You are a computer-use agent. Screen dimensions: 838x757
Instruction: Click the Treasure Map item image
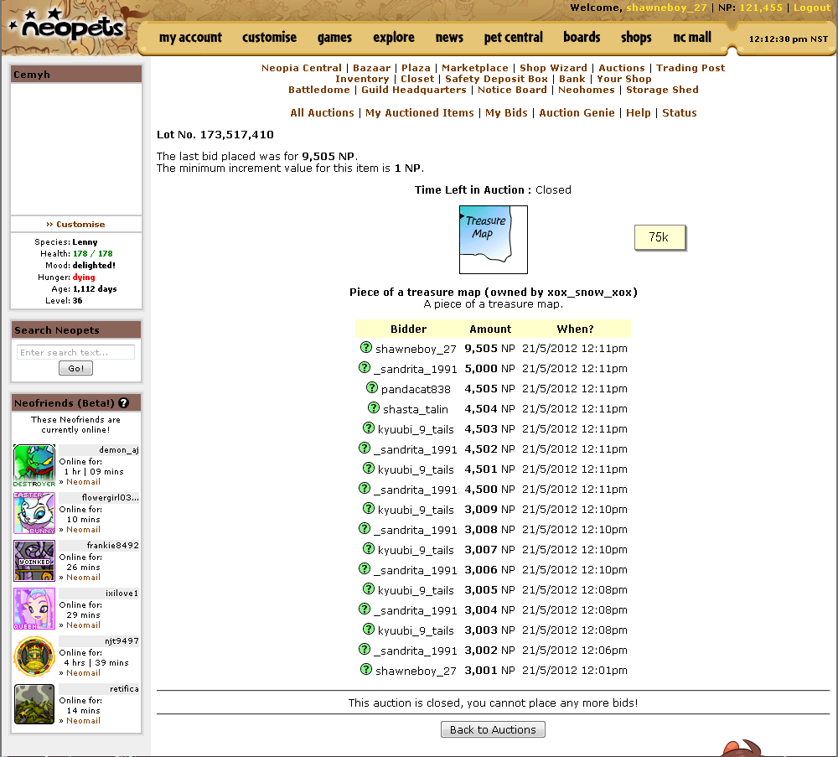point(494,240)
